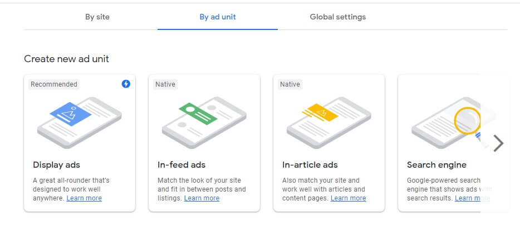The image size is (520, 231).
Task: Switch to the By site tab
Action: point(97,17)
